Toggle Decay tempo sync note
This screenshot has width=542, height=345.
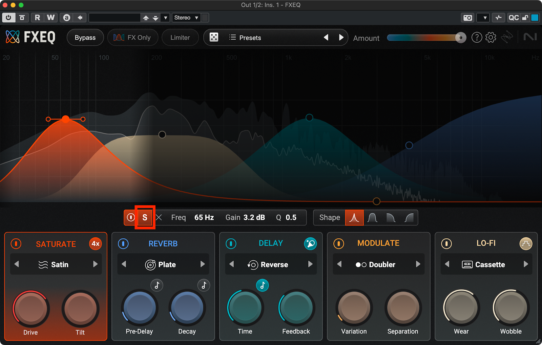point(204,285)
